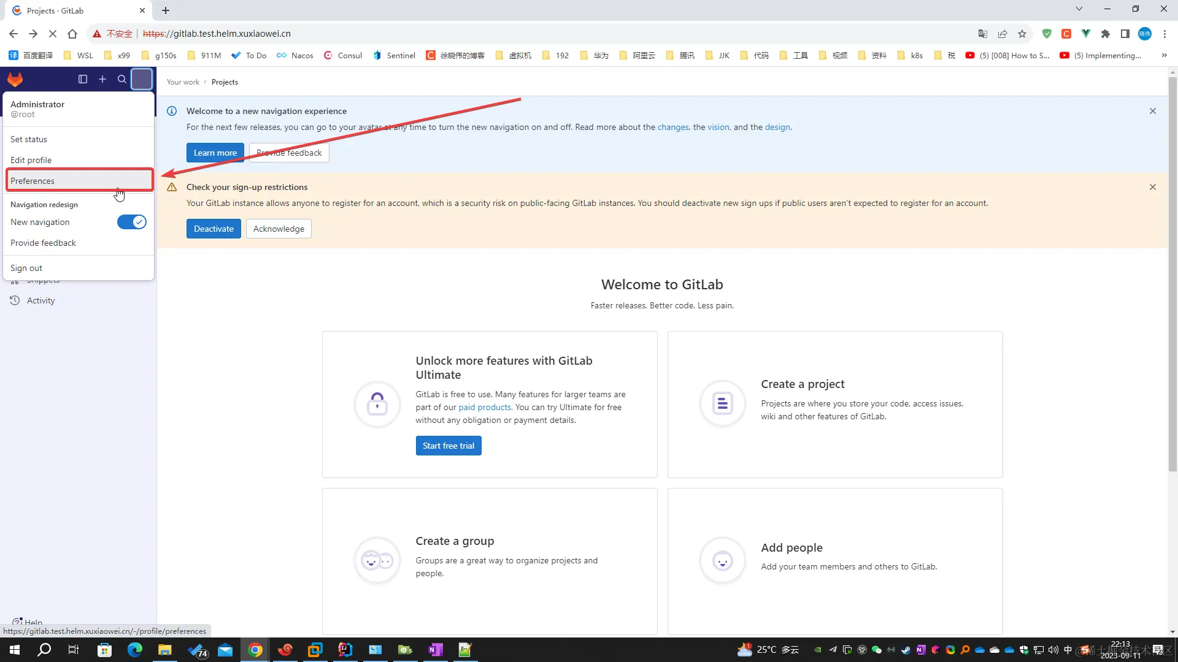This screenshot has width=1178, height=662.
Task: Disable the New navigation toggle
Action: click(x=132, y=222)
